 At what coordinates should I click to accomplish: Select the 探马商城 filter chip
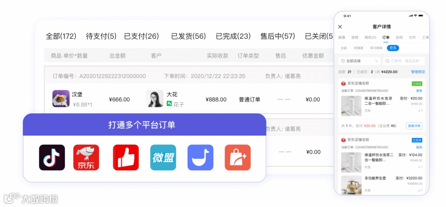[x=376, y=48]
